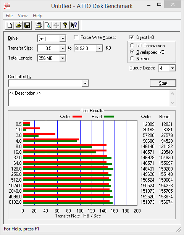Minimize the ATTO Disk Benchmark window
Viewport: 184px width, 235px height.
[x=149, y=5]
